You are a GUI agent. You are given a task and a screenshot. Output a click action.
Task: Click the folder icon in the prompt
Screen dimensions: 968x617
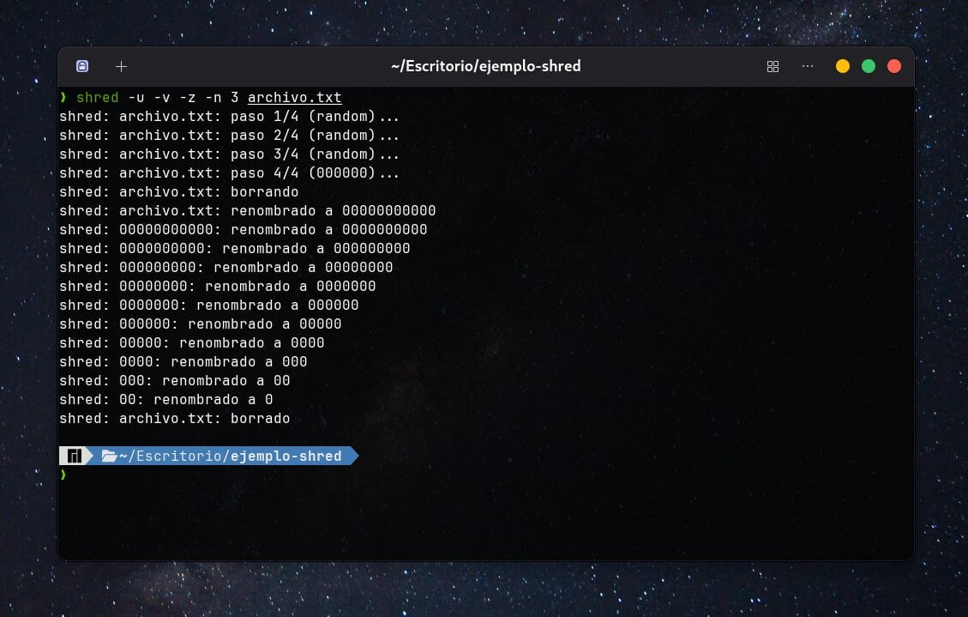coord(109,456)
